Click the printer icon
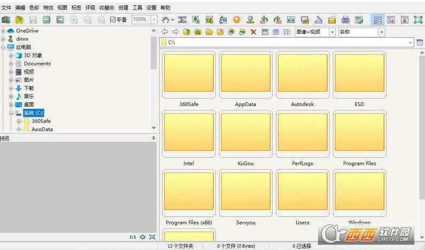 click(x=345, y=20)
